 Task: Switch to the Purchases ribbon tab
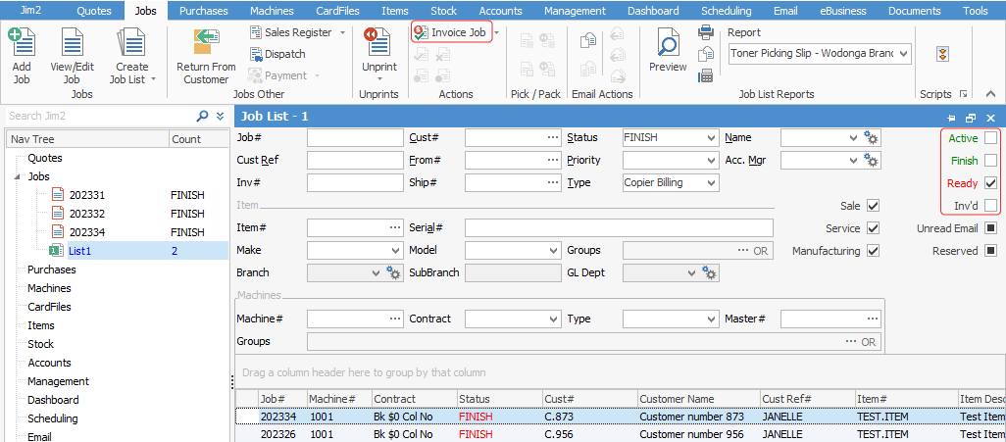click(x=203, y=11)
